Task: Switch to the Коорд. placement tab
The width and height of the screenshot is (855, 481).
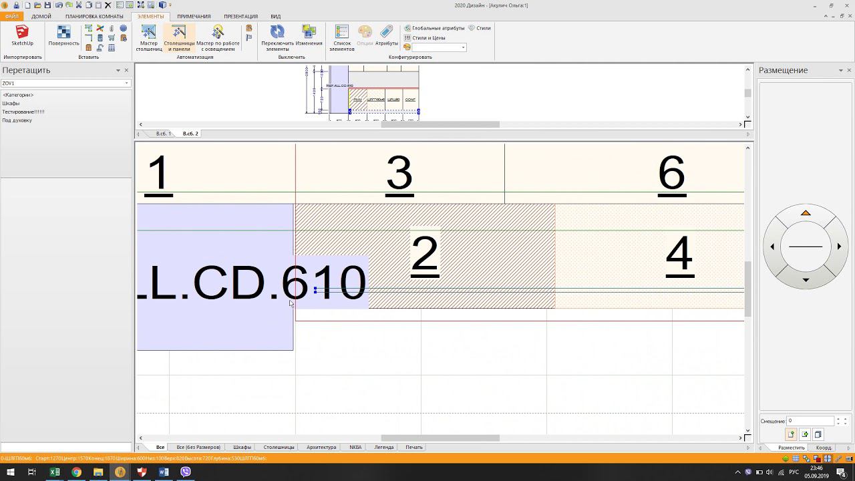Action: point(824,448)
